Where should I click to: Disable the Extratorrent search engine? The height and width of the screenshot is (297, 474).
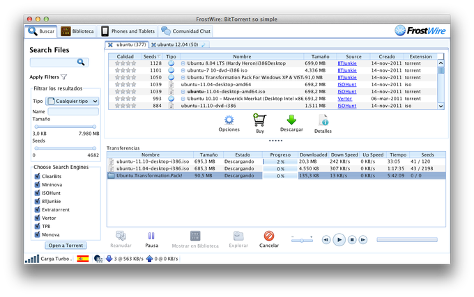point(37,209)
